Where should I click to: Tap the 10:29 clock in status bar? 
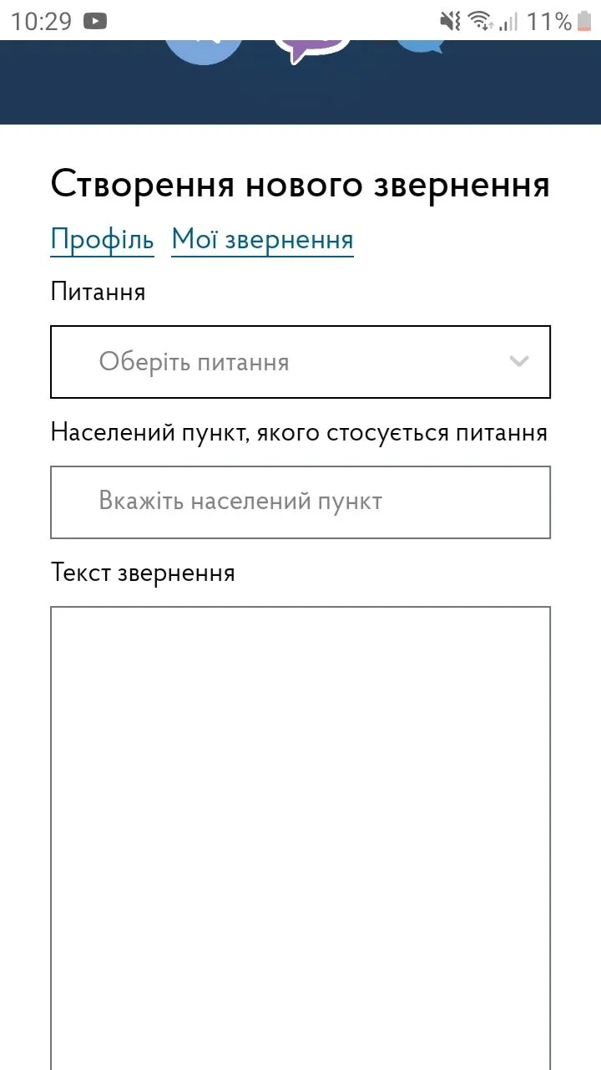42,21
